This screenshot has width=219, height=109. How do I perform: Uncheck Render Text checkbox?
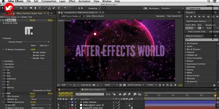pyautogui.click(x=31, y=58)
